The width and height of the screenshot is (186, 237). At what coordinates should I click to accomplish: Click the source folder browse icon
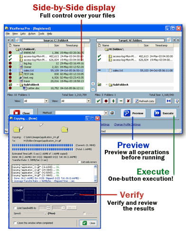(x=18, y=40)
